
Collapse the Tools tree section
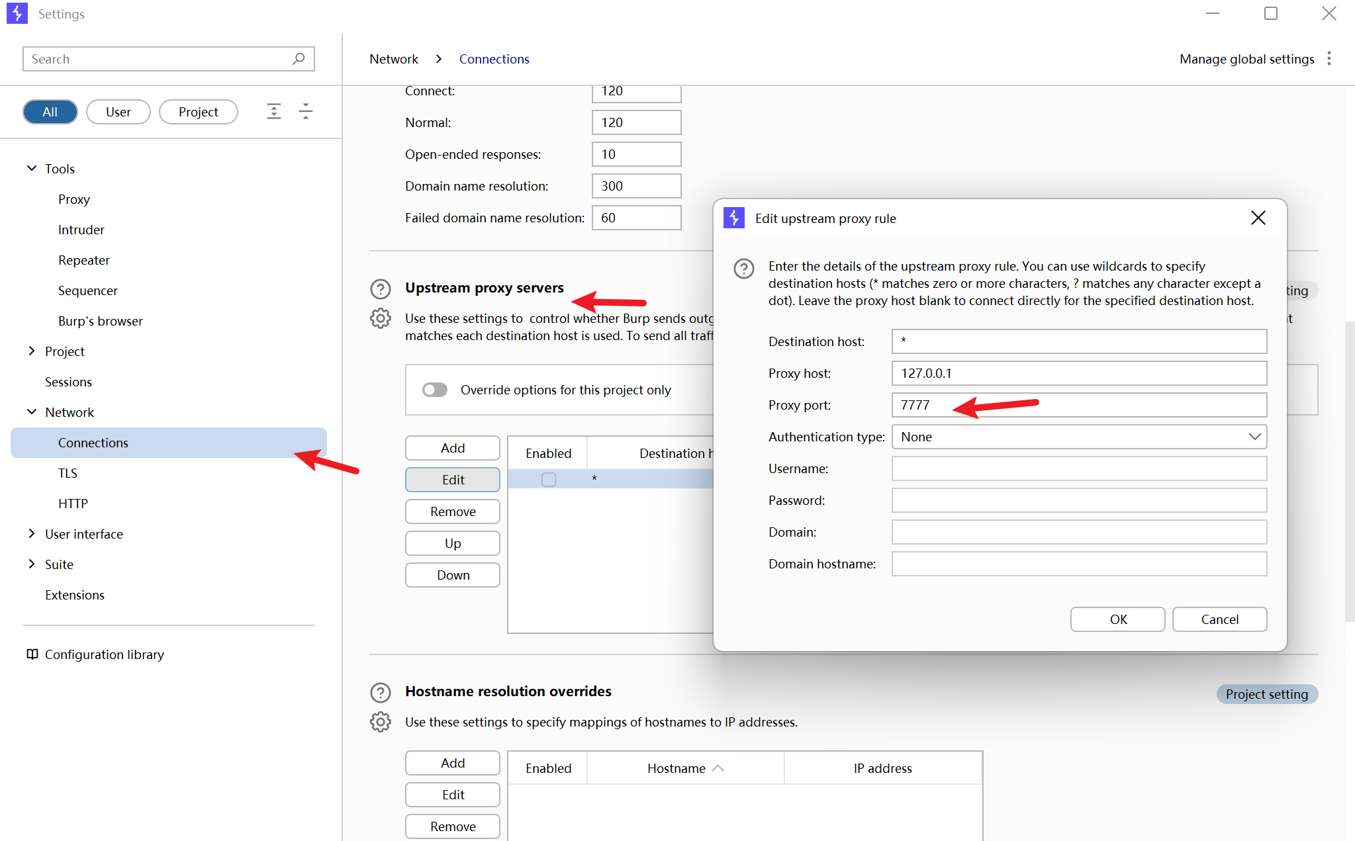click(x=32, y=168)
